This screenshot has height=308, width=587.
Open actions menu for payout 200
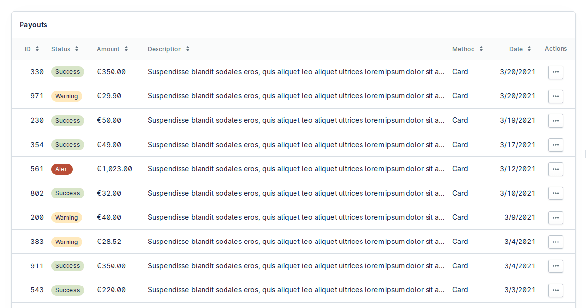coord(555,218)
